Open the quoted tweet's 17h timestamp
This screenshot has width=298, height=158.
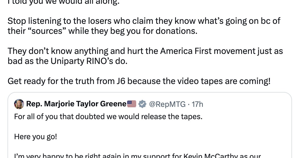tap(197, 104)
